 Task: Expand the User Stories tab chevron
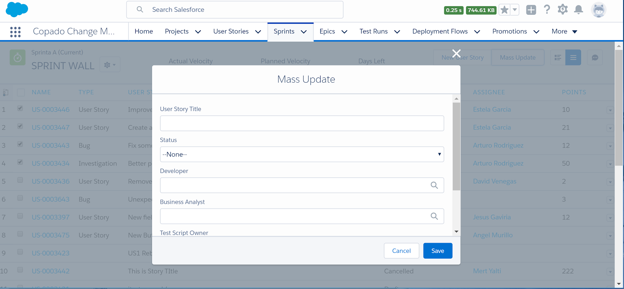click(258, 32)
